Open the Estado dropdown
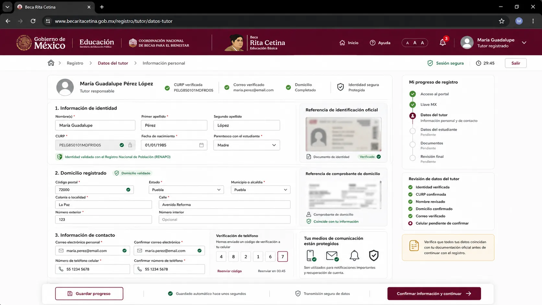The width and height of the screenshot is (542, 305). pyautogui.click(x=186, y=190)
